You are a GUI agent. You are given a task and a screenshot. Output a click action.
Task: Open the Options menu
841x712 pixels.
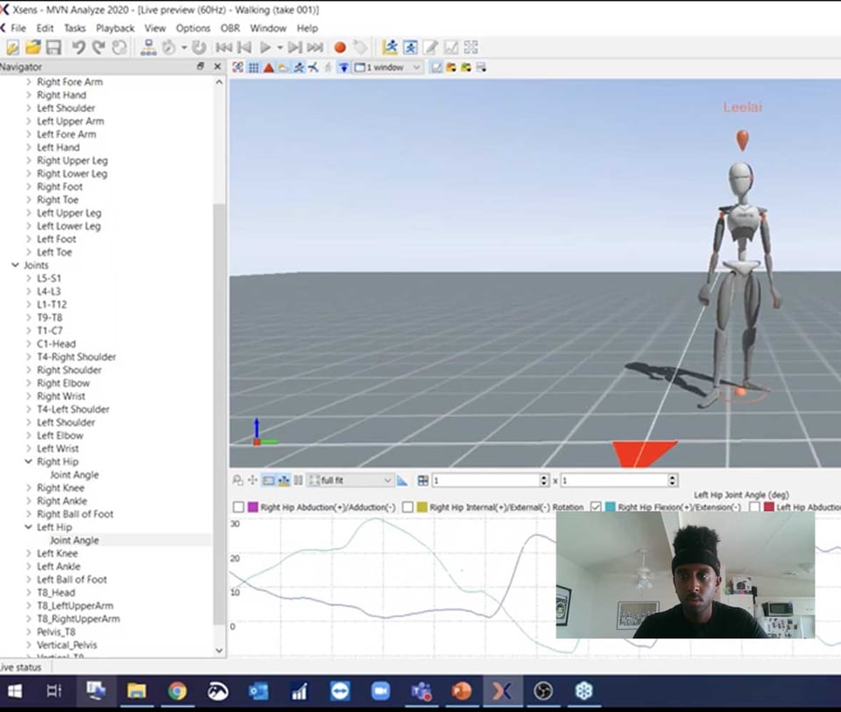(194, 28)
